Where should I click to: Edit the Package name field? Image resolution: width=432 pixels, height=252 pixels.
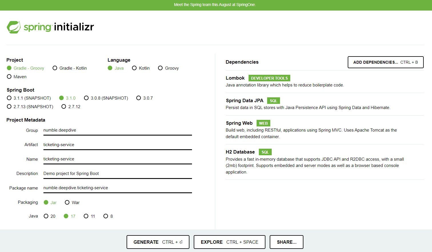tap(118, 188)
